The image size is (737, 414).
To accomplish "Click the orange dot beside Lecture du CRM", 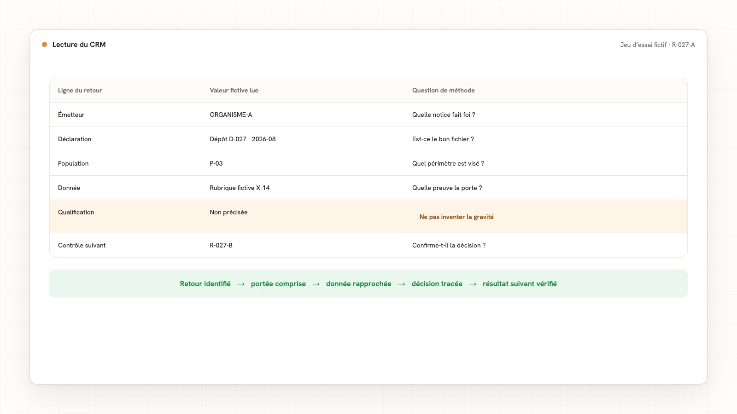I will [45, 45].
